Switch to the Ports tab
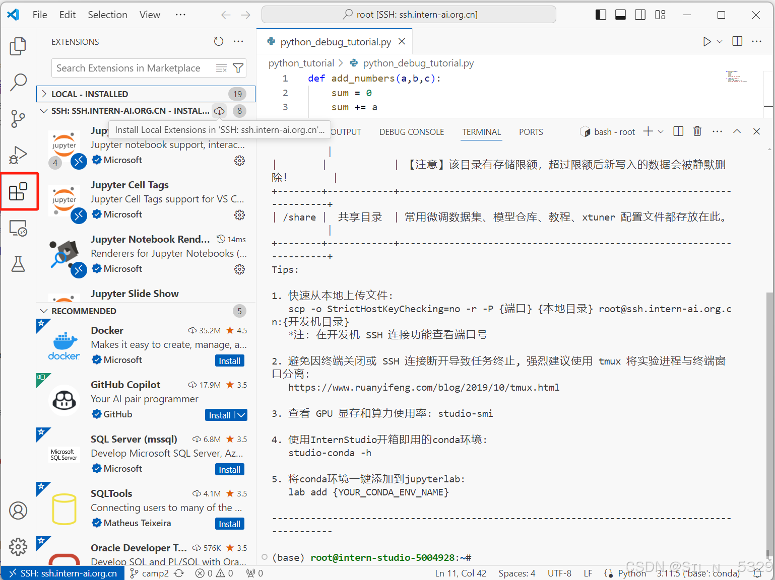 (531, 132)
